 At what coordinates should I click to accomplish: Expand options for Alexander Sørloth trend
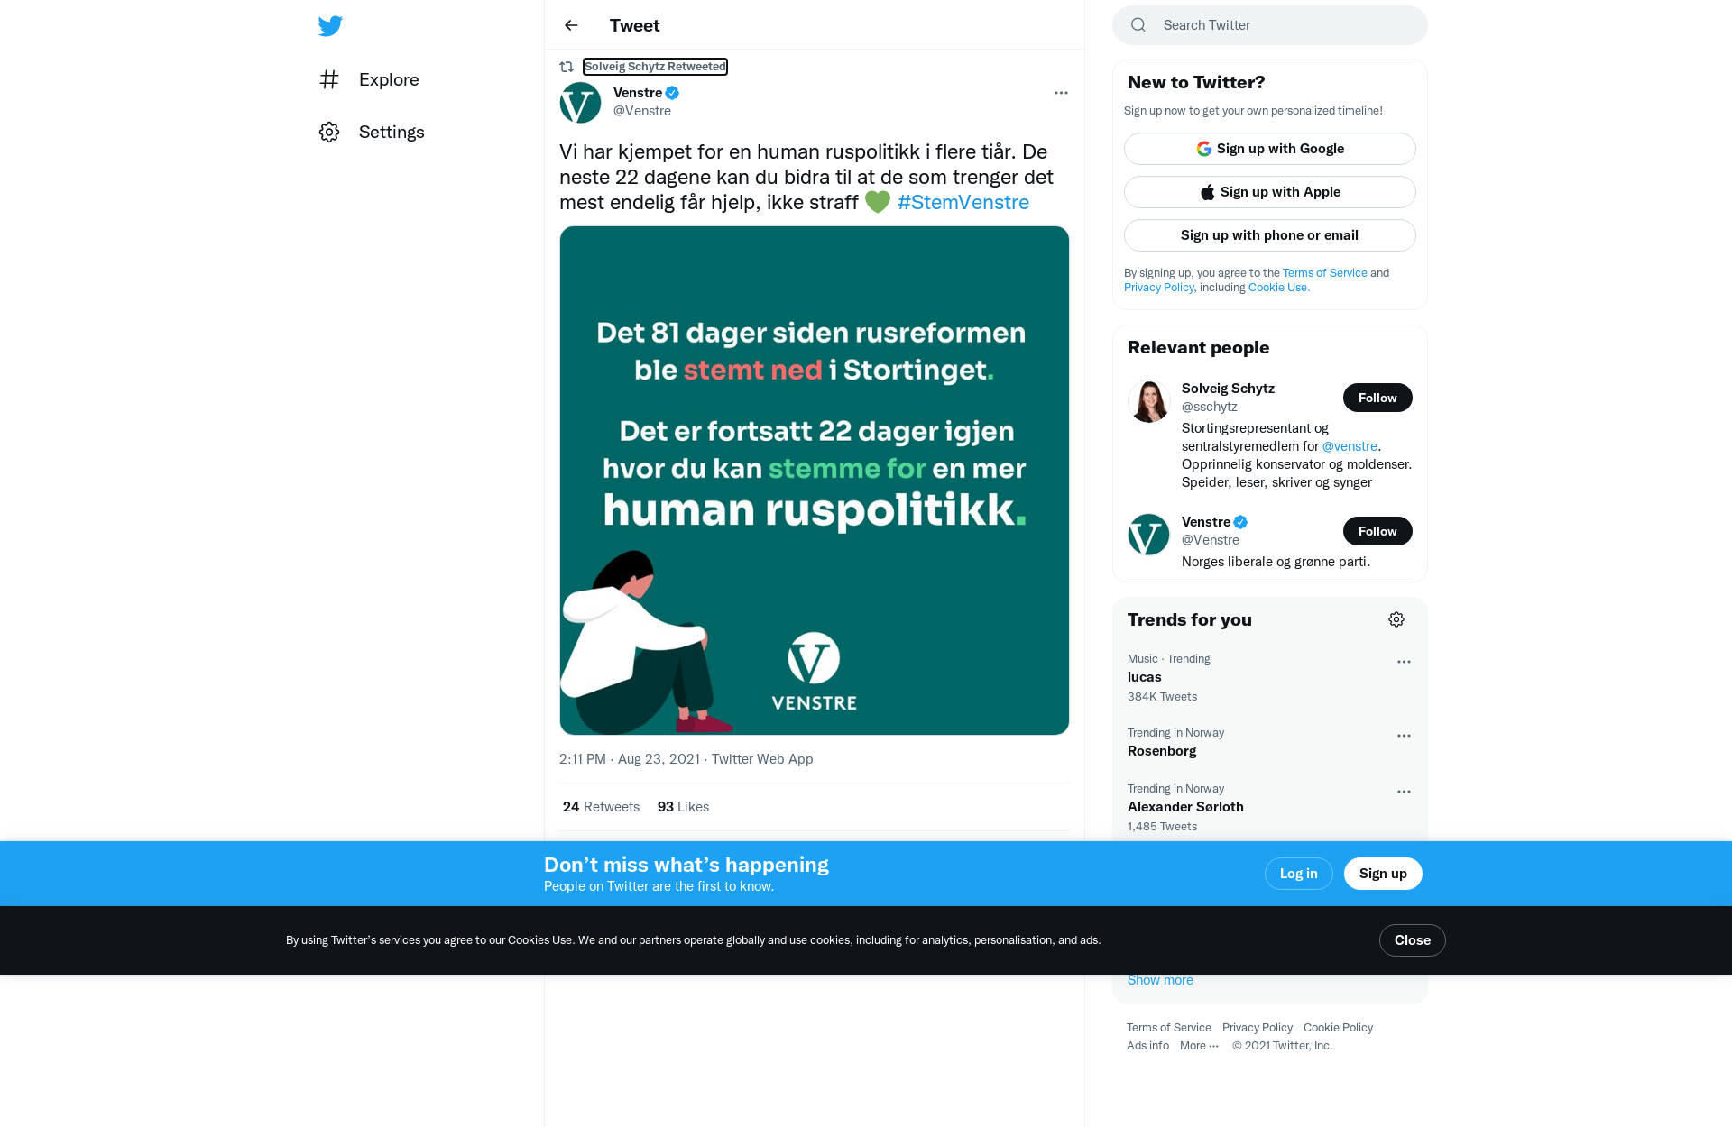(x=1404, y=792)
